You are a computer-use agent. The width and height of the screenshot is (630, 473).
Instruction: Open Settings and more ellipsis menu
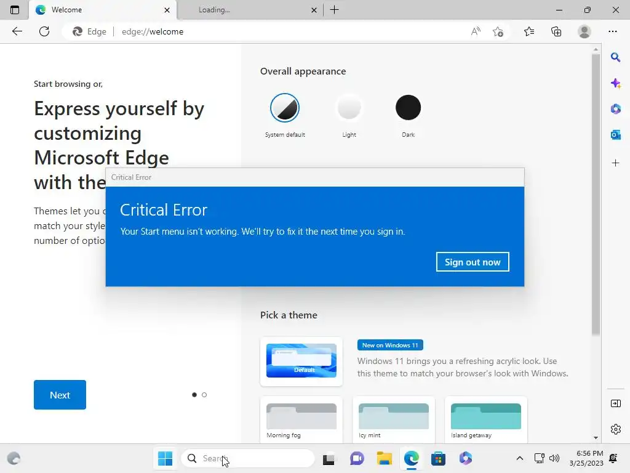[x=613, y=31]
